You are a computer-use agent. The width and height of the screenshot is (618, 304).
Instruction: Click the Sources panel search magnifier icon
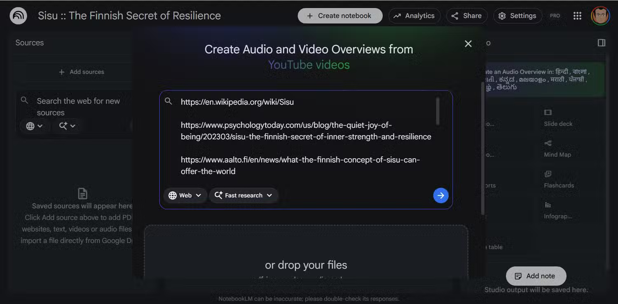point(24,100)
